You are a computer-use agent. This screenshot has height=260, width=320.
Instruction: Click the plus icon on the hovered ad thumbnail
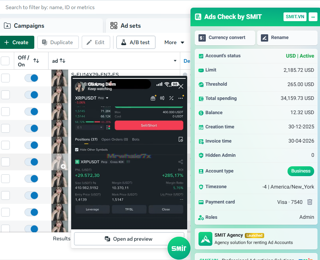(x=63, y=166)
